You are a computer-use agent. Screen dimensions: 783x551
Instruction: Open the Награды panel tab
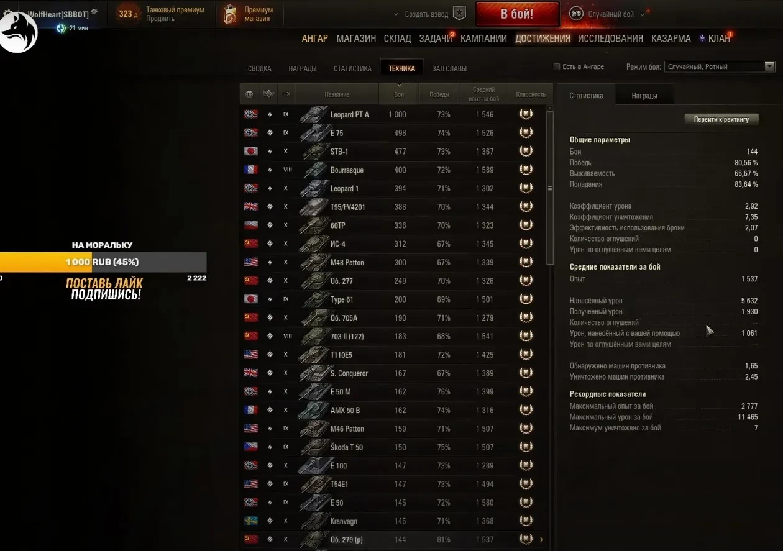click(644, 96)
